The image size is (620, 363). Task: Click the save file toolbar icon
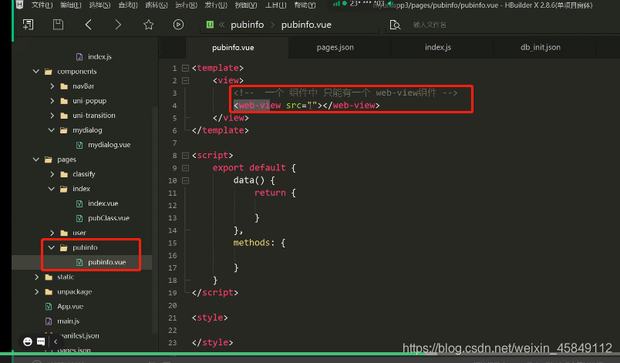pyautogui.click(x=58, y=25)
